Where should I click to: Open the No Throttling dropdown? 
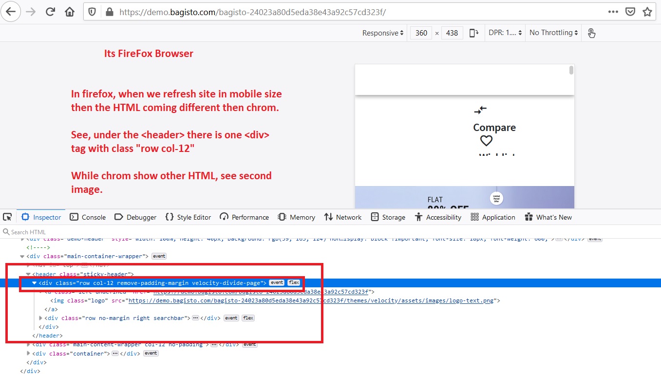pyautogui.click(x=554, y=33)
